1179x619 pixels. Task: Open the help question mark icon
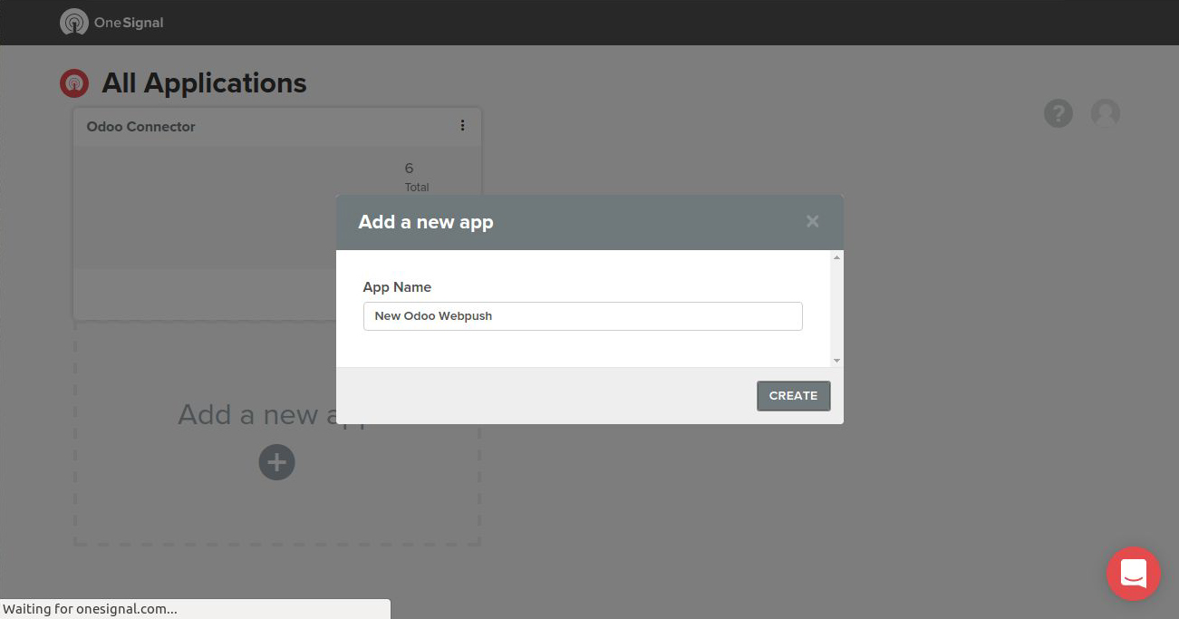(x=1058, y=113)
